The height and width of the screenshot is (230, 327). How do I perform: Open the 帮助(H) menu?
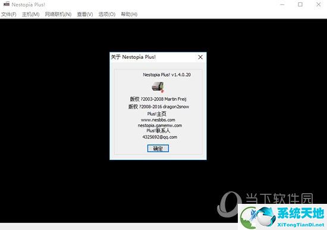coord(129,14)
